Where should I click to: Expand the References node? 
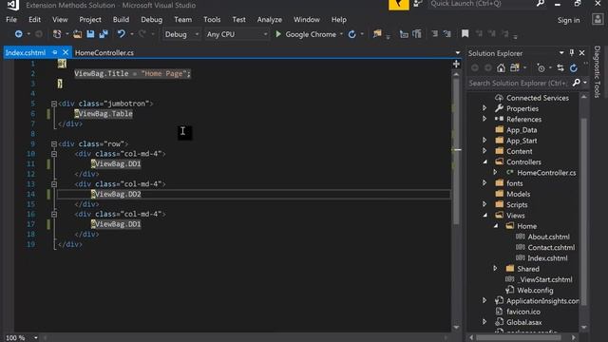pos(484,119)
